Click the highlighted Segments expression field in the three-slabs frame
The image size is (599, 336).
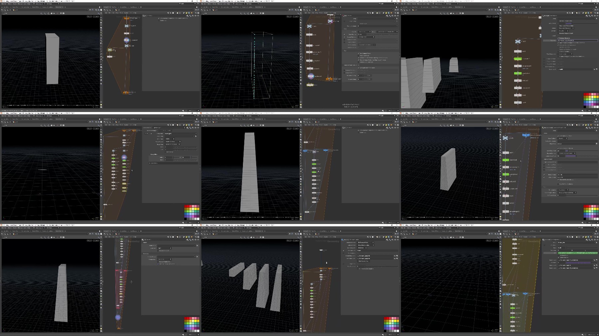578,41
